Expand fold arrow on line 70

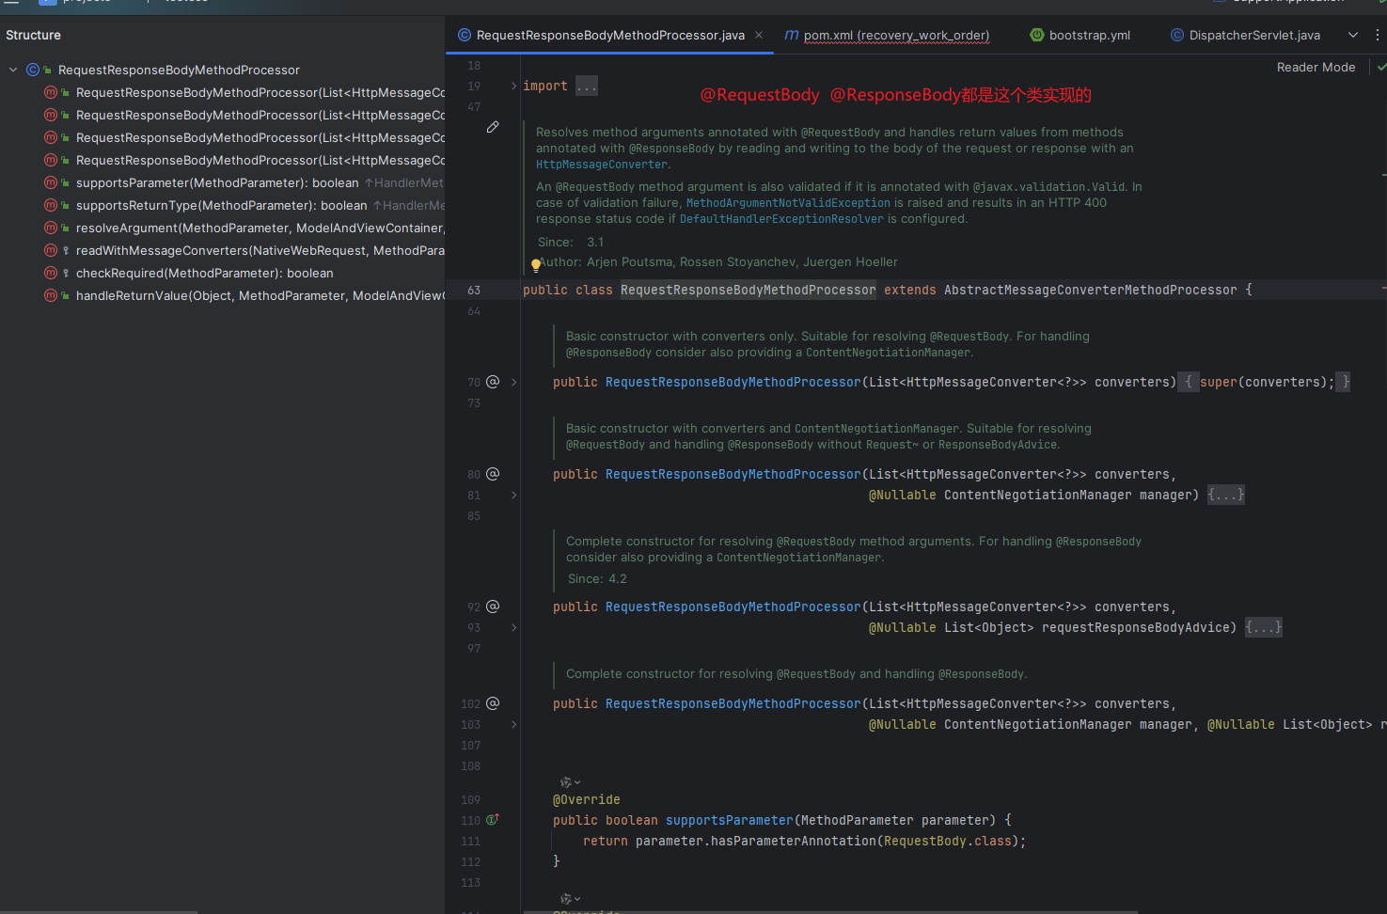(x=513, y=382)
